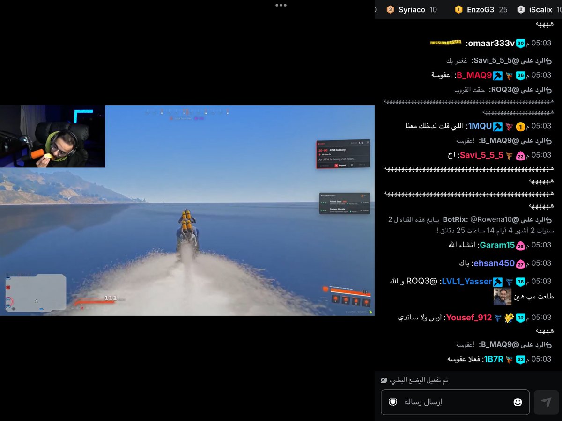
Task: Jump to the replied message from @Savi_5_5_5
Action: (x=500, y=60)
